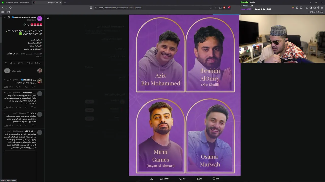The image size is (325, 182).
Task: Open more options on MOATH's reply
Action: (x=5, y=80)
